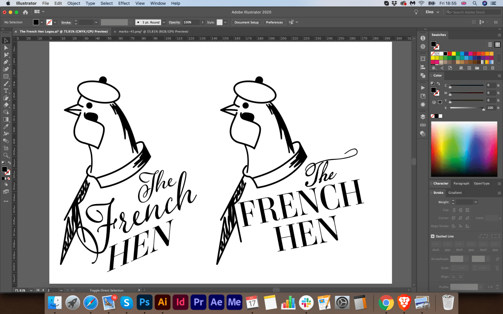Select the Type tool

pyautogui.click(x=6, y=91)
